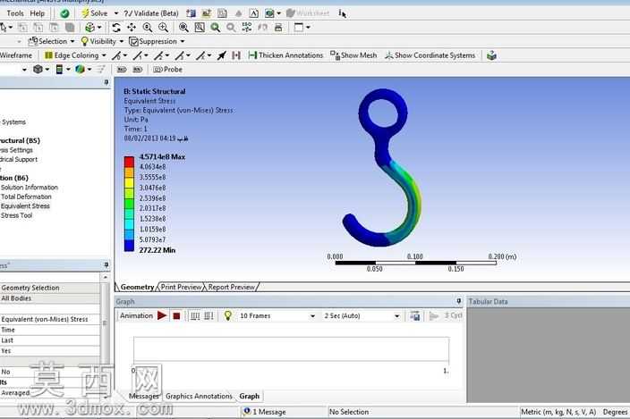Click the Zoom To Fit icon
Viewport: 630px width, 419px height.
[183, 28]
